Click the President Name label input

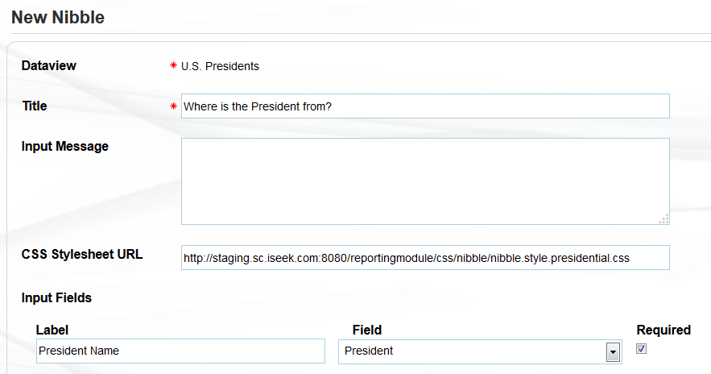180,351
